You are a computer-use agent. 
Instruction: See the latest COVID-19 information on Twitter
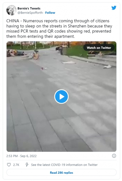pyautogui.click(x=64, y=165)
